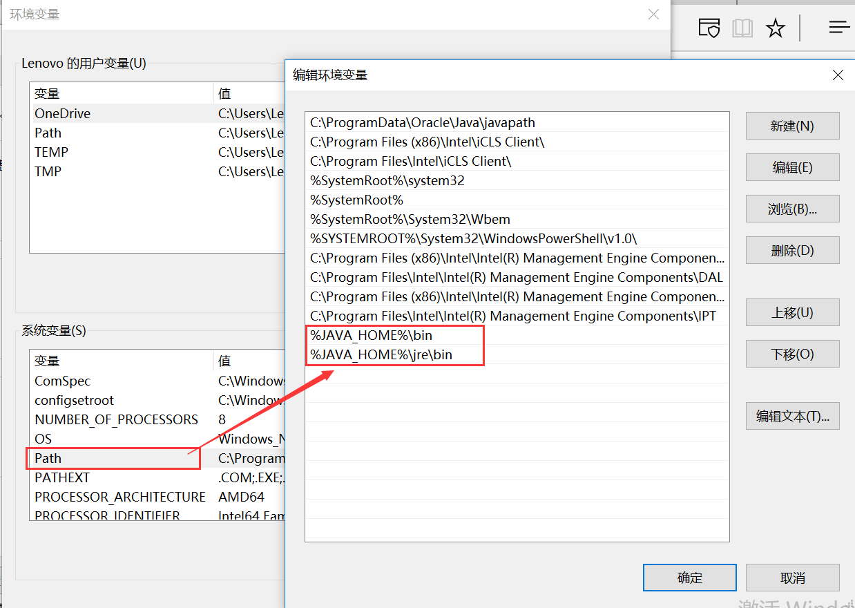Select the %JAVA_HOME%\jre\bin path entry

pyautogui.click(x=517, y=354)
